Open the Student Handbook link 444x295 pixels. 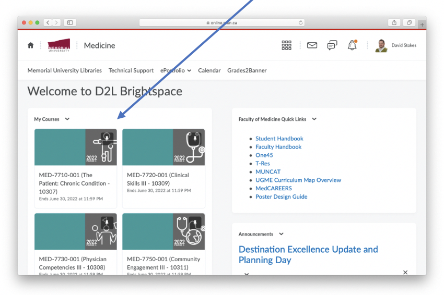(x=279, y=139)
